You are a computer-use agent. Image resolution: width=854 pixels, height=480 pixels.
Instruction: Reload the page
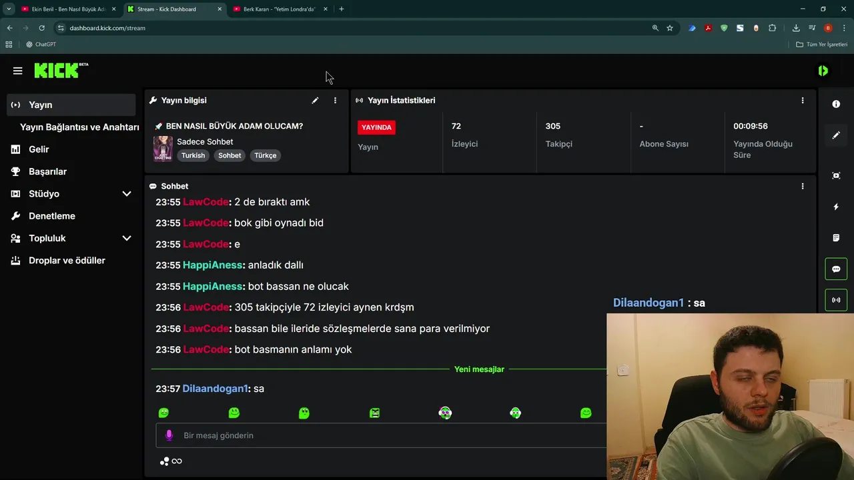(41, 28)
